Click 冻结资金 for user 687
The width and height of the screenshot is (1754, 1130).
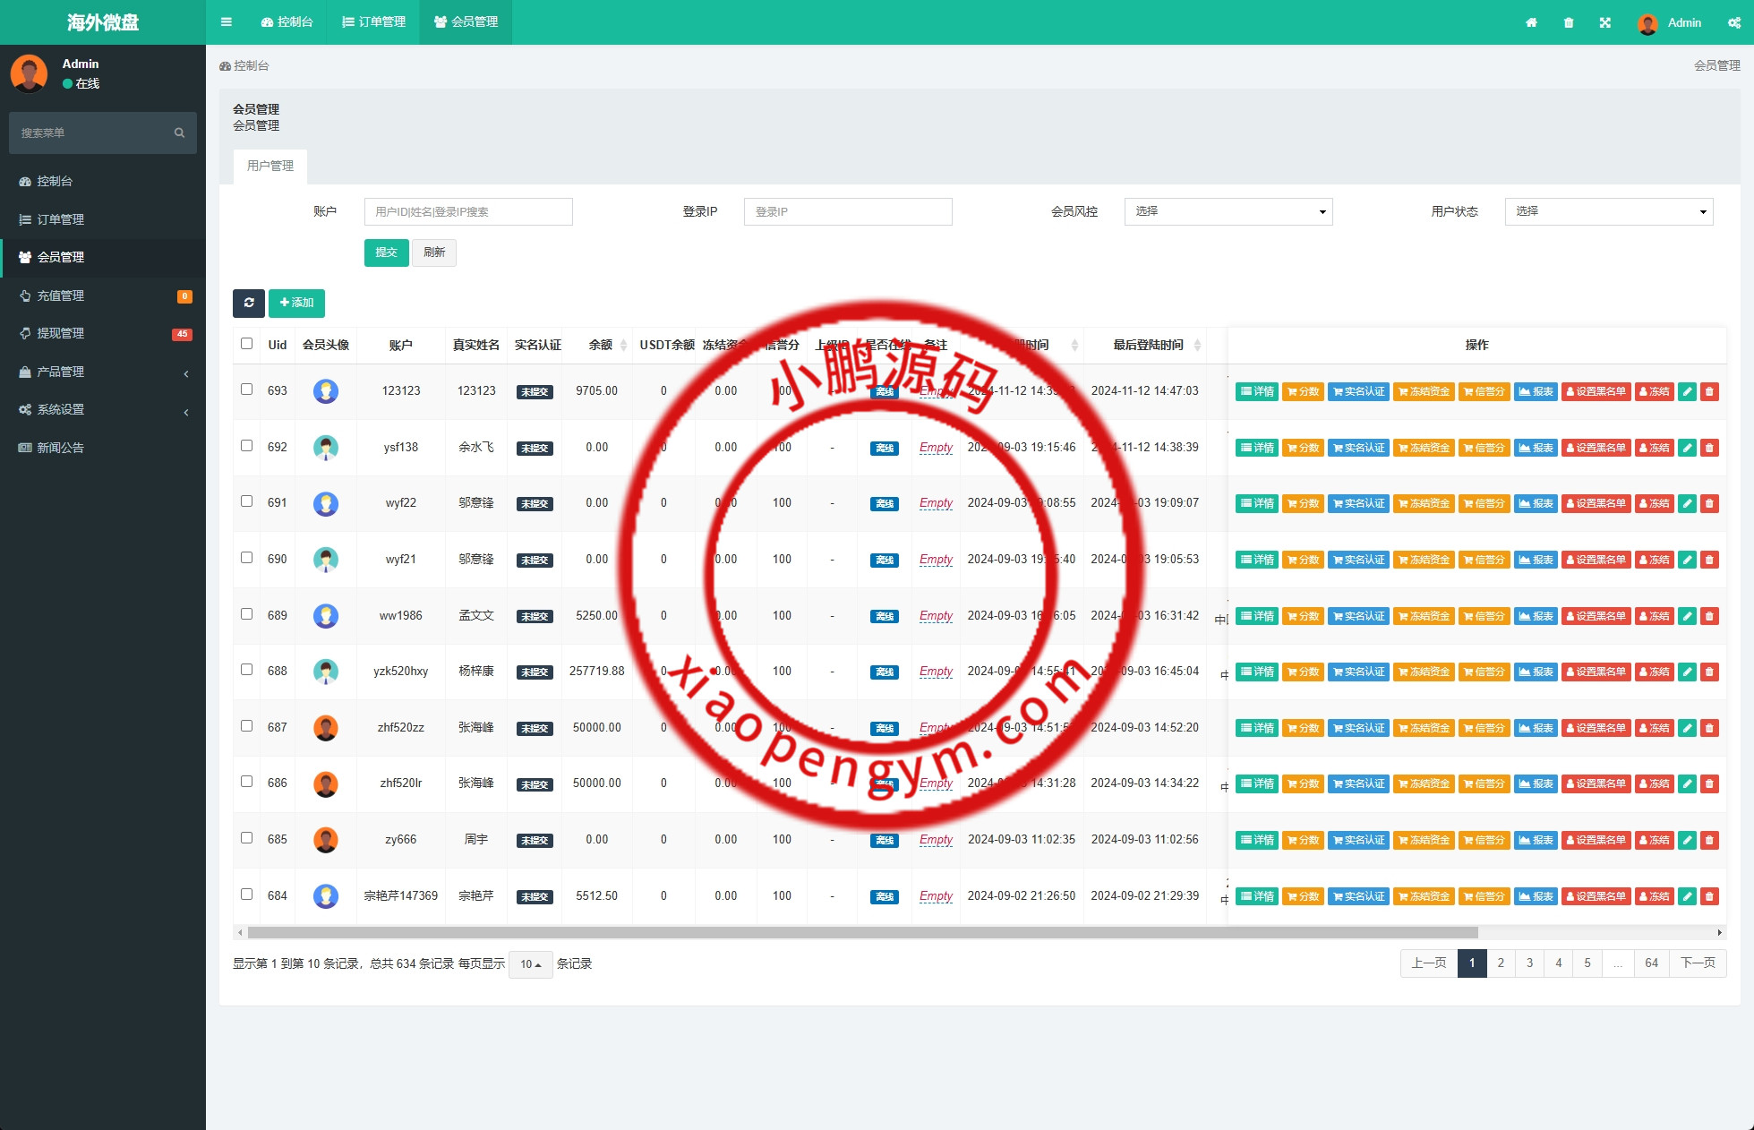tap(1424, 728)
